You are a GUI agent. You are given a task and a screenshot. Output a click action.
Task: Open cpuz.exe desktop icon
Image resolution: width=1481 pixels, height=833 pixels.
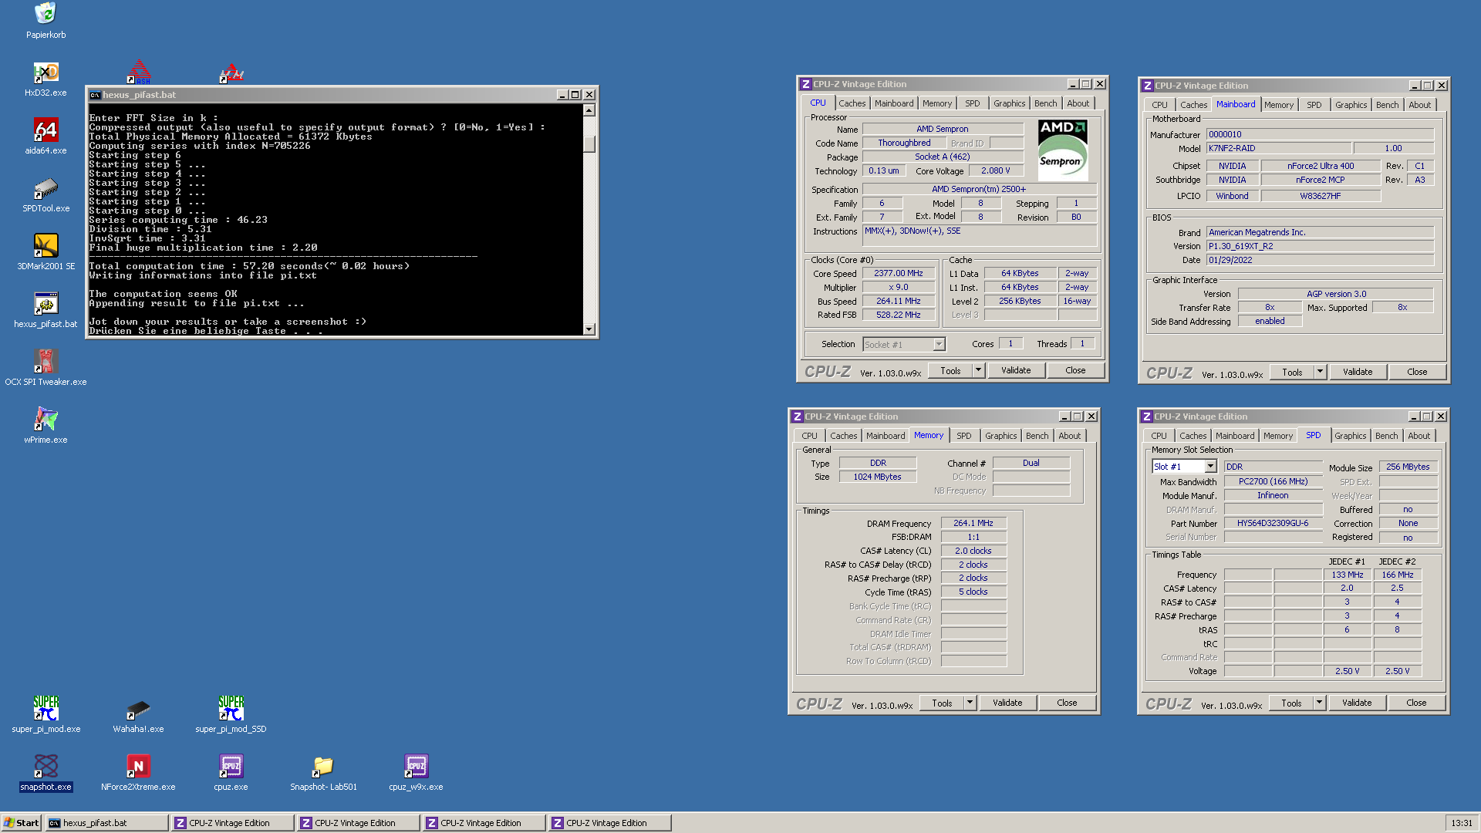[x=231, y=766]
